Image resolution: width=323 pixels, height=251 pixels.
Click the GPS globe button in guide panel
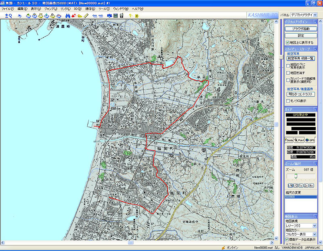click(310, 140)
